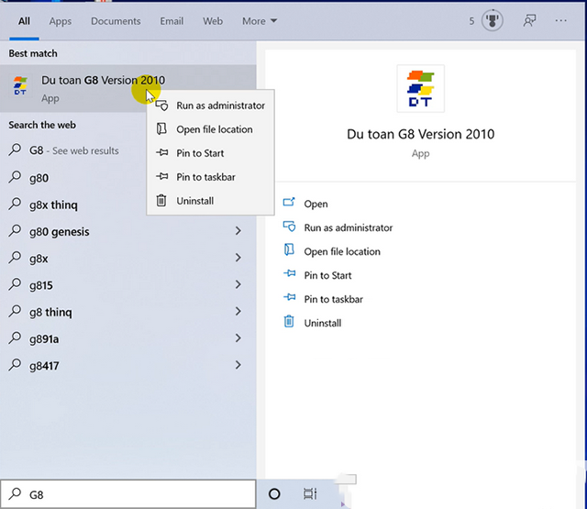The image size is (587, 509).
Task: Click file location icon in right pane
Action: coord(289,249)
